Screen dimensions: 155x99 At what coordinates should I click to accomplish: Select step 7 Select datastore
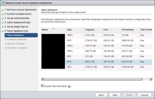(21, 35)
